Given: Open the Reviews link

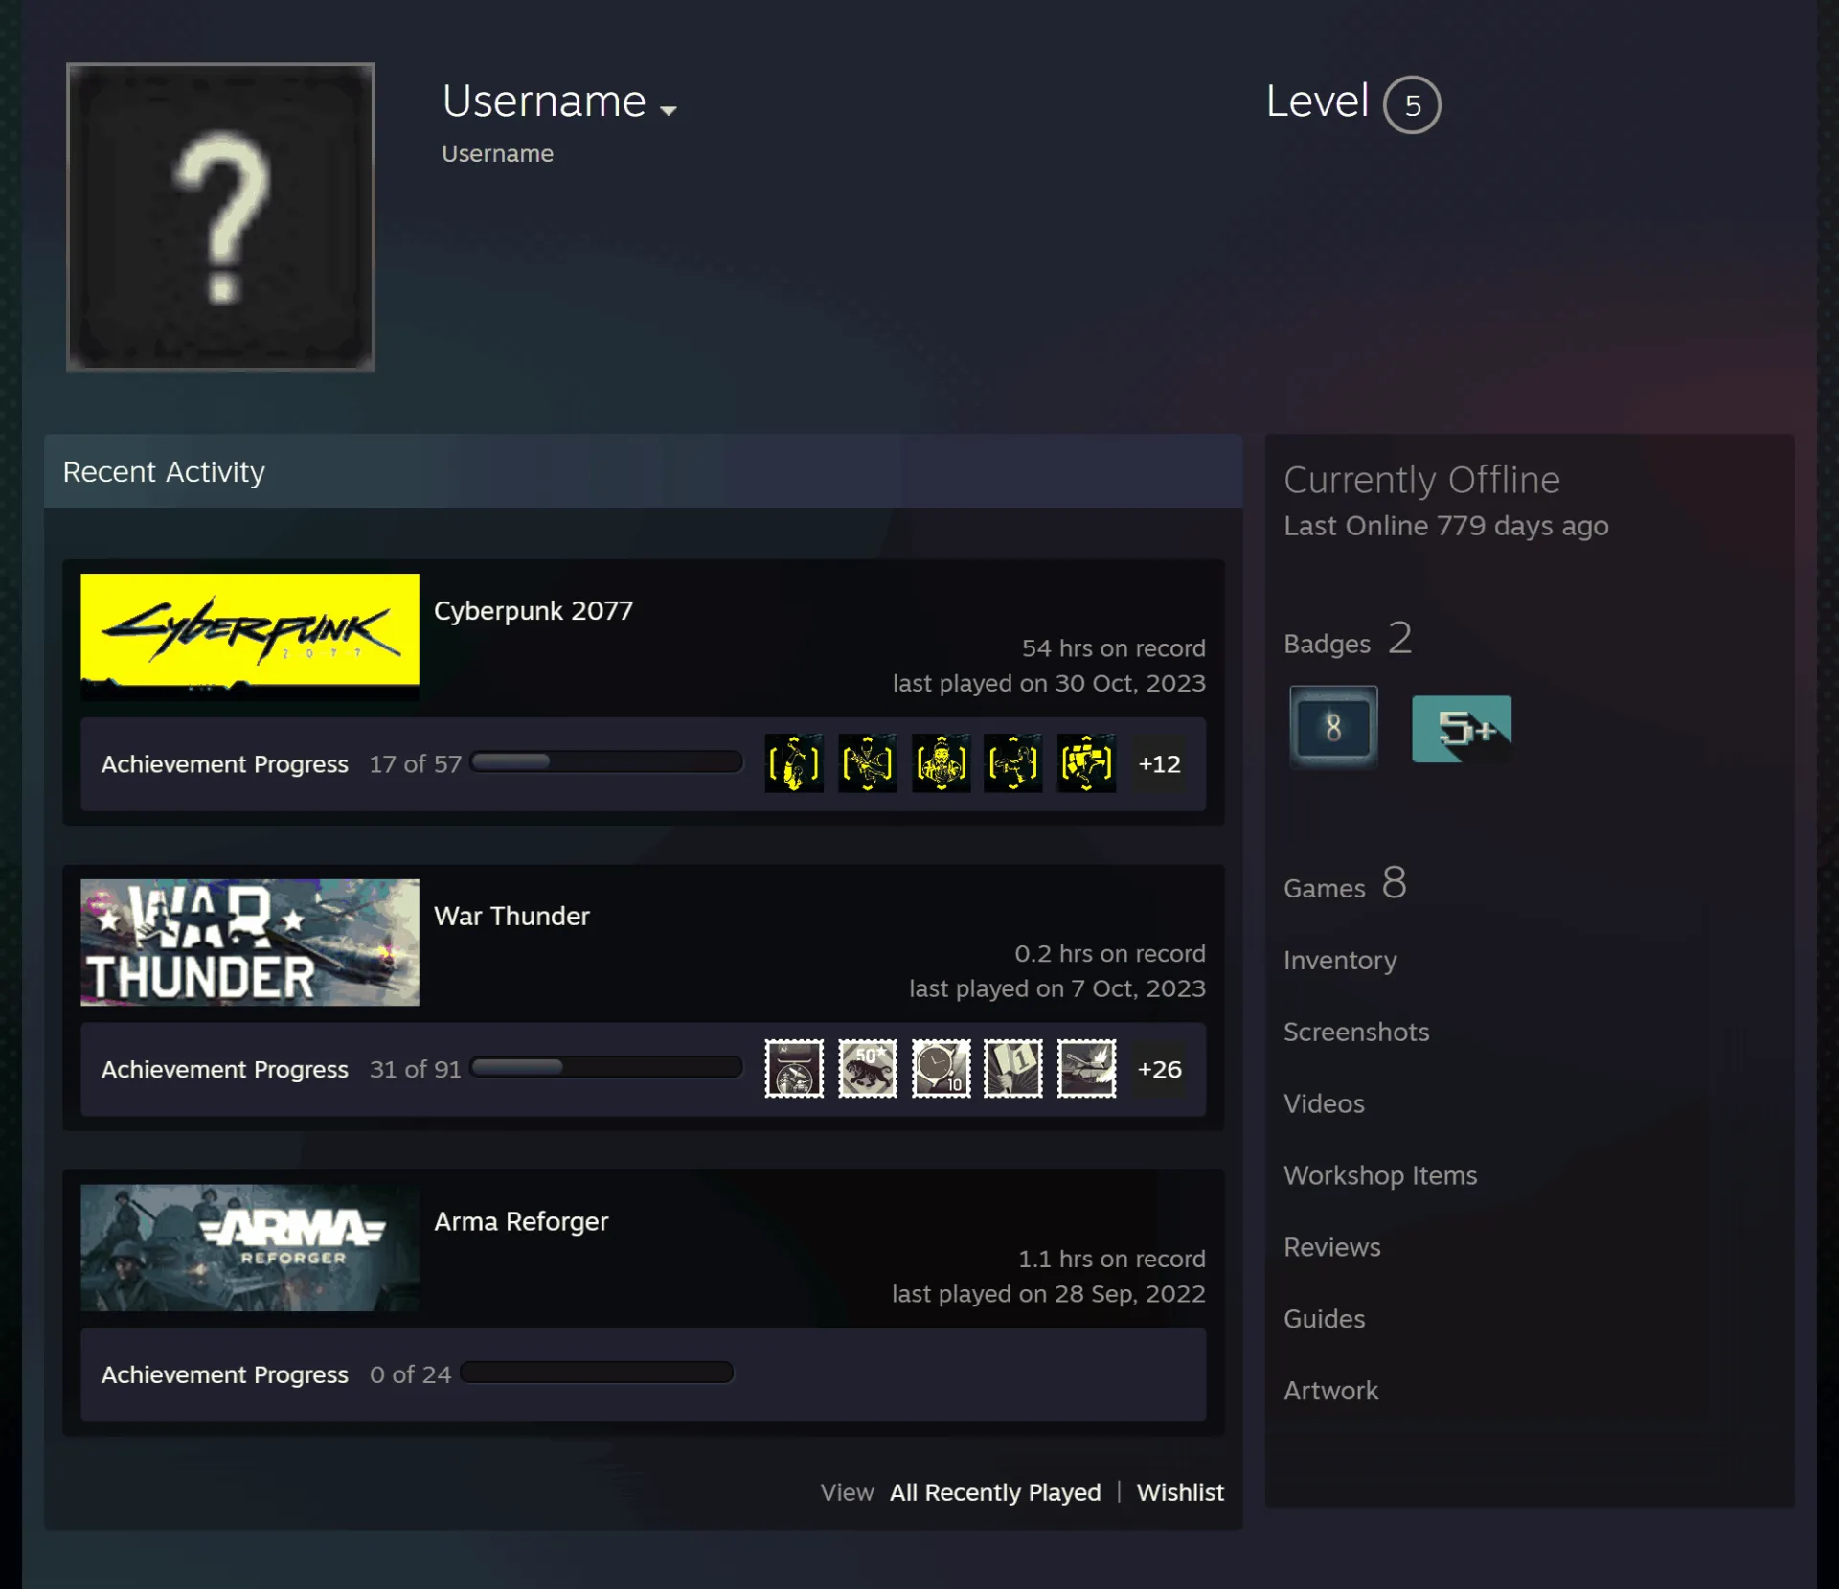Looking at the screenshot, I should pyautogui.click(x=1332, y=1247).
